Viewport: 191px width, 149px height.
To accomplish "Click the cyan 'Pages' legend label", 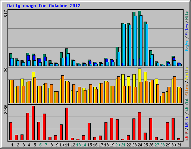I will point(187,45).
